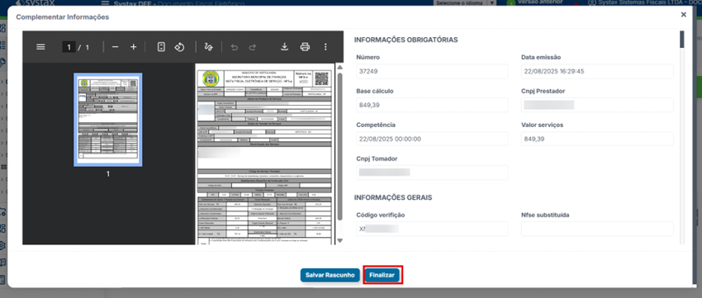Click the Cnpj Prestador field
702x298 pixels.
point(597,105)
